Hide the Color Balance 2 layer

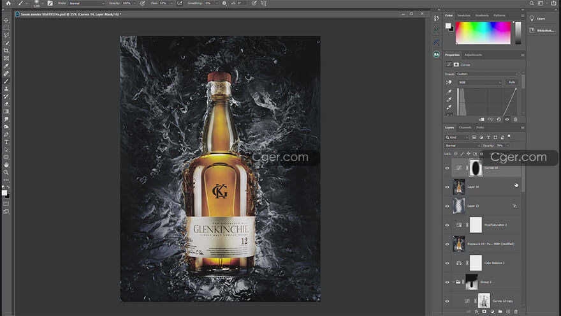click(447, 263)
